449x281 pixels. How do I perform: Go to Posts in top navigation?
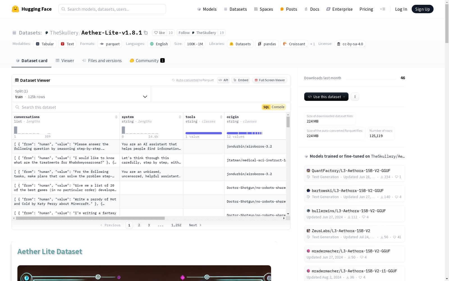[288, 9]
